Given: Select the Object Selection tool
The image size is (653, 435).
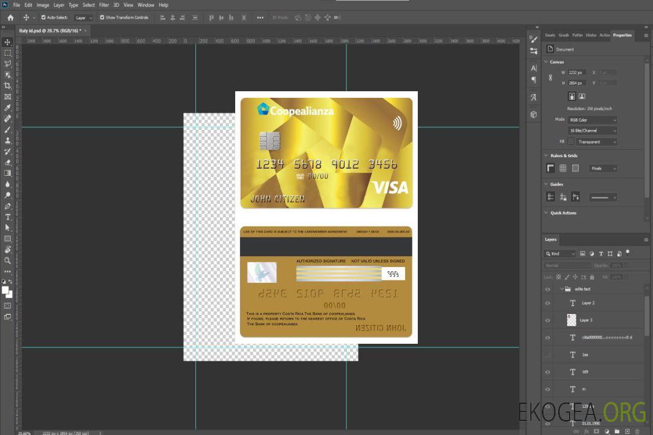Looking at the screenshot, I should [7, 75].
